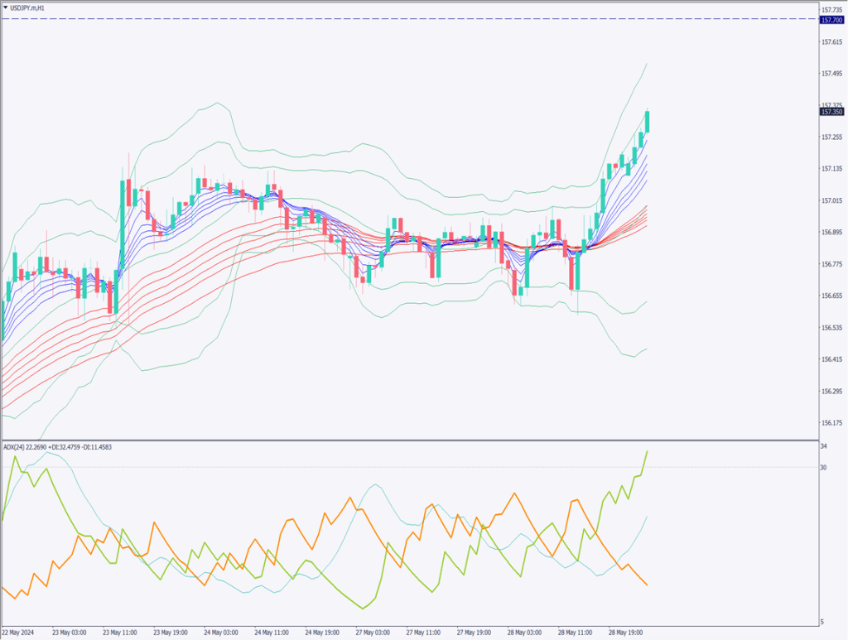Click the 28 May 19:00 time label

coord(625,630)
